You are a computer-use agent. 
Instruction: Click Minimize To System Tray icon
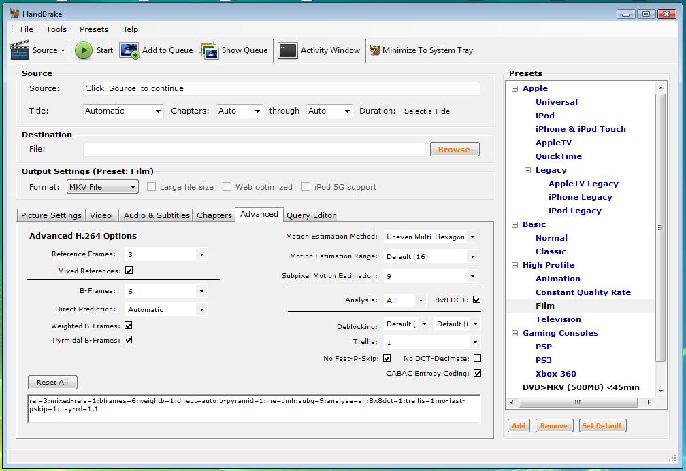375,50
